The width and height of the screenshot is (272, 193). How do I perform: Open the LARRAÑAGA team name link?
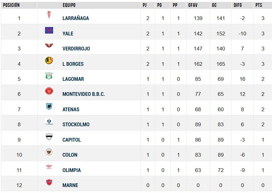(76, 18)
